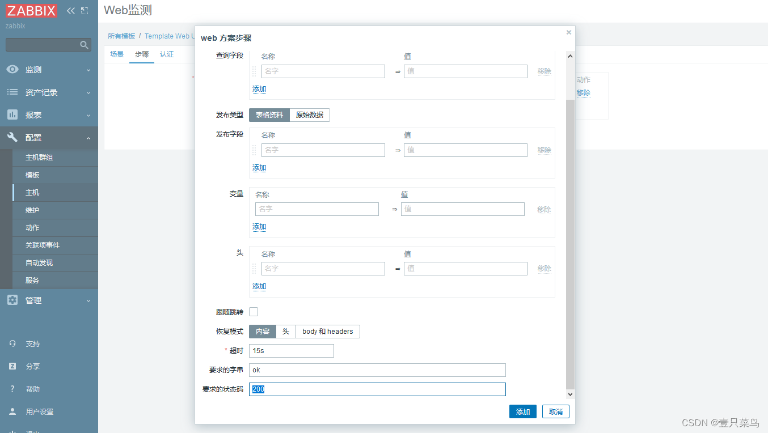This screenshot has width=768, height=433.
Task: Click the 用户设置 person icon
Action: (x=12, y=412)
